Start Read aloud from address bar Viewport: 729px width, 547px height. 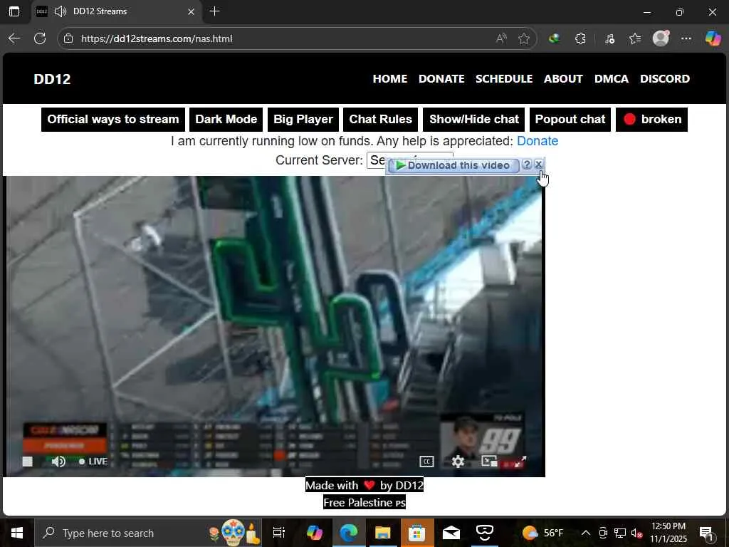pyautogui.click(x=501, y=38)
